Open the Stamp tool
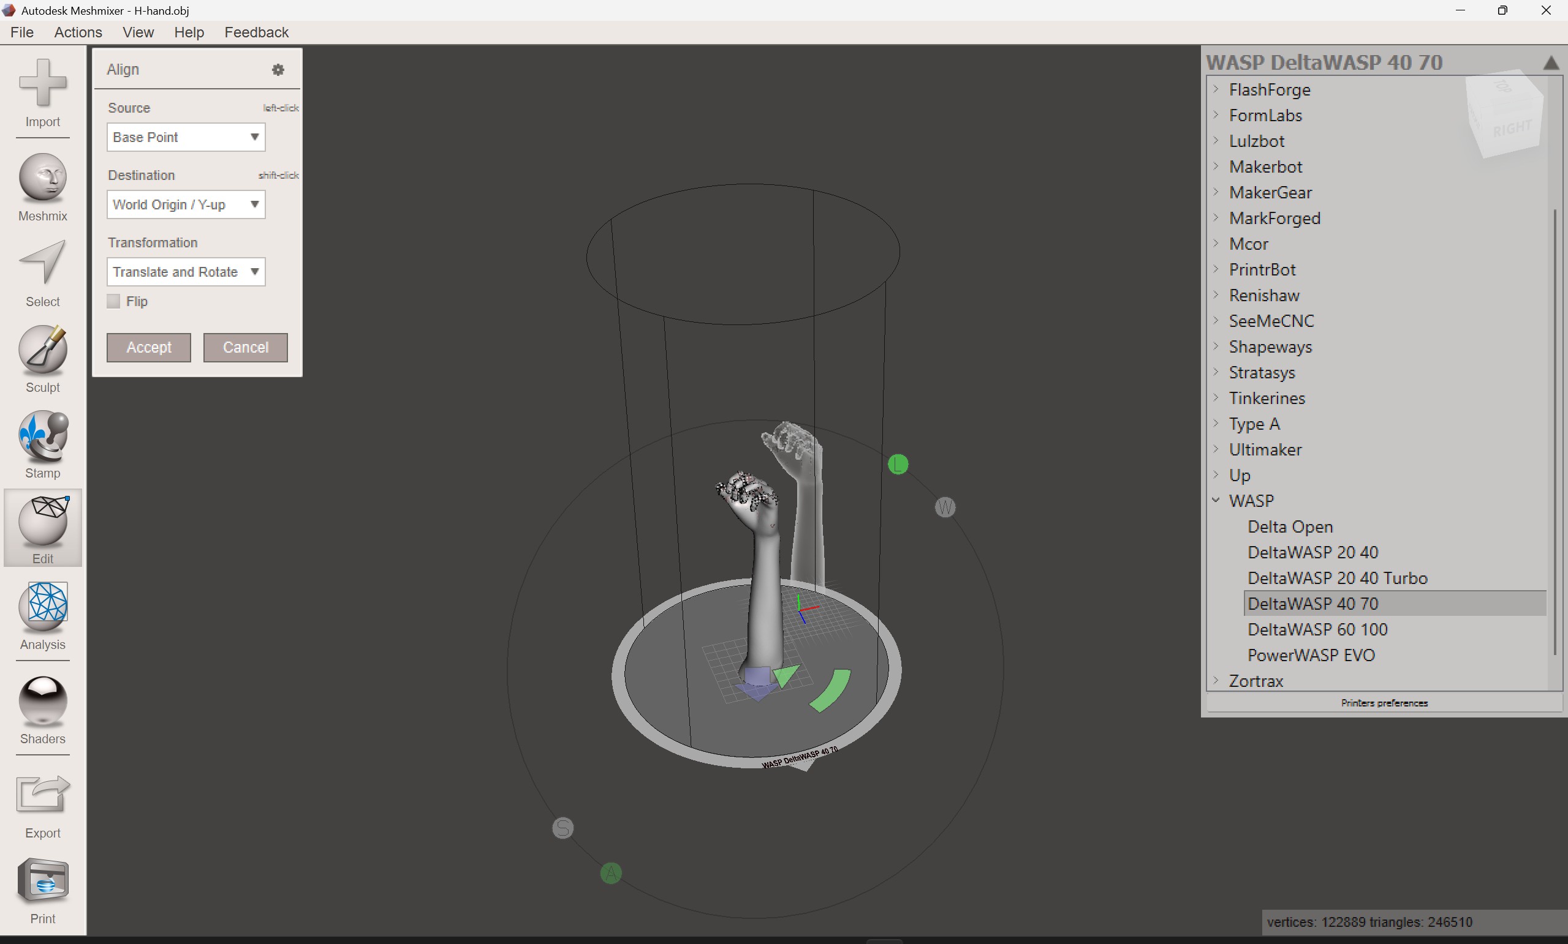Viewport: 1568px width, 944px height. pyautogui.click(x=43, y=445)
